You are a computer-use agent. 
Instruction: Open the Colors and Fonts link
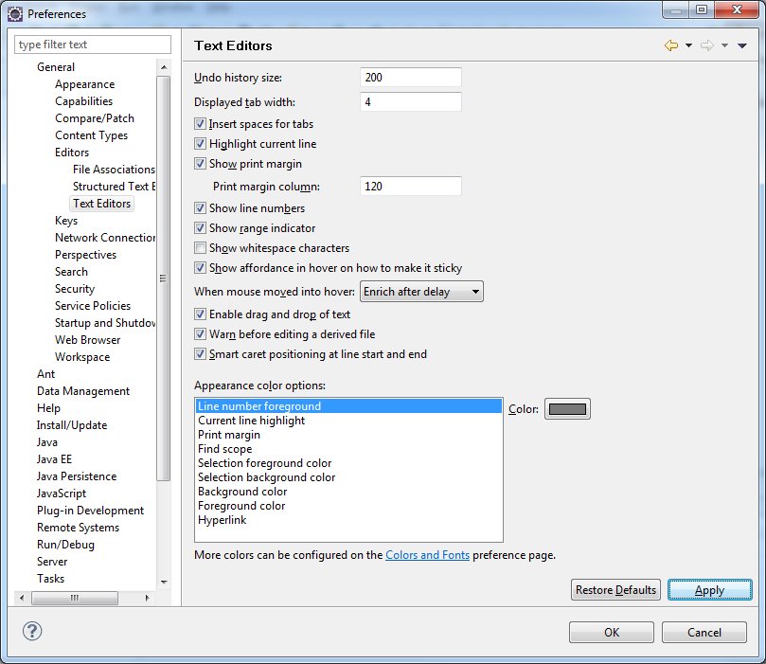[x=427, y=555]
